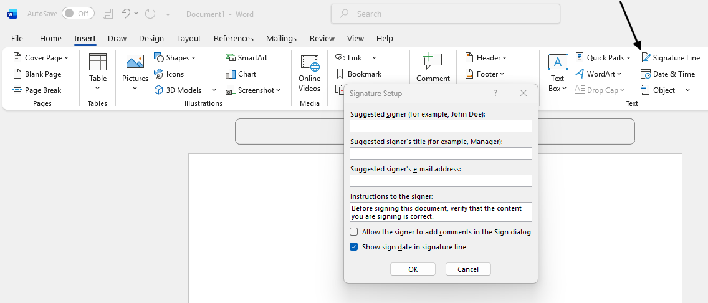Viewport: 708px width, 303px height.
Task: Toggle the AutoSave switch
Action: (78, 14)
